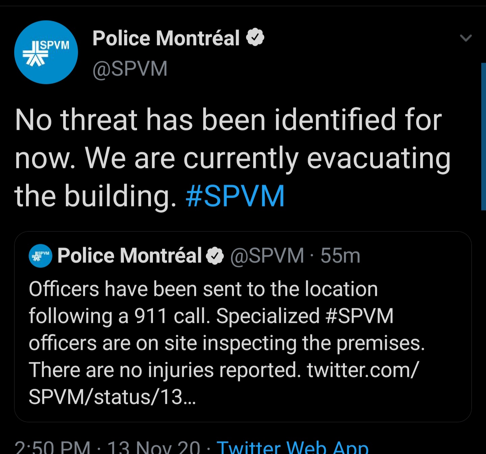486x454 pixels.
Task: Select the @SPVM handle in quoted tweet
Action: click(267, 256)
